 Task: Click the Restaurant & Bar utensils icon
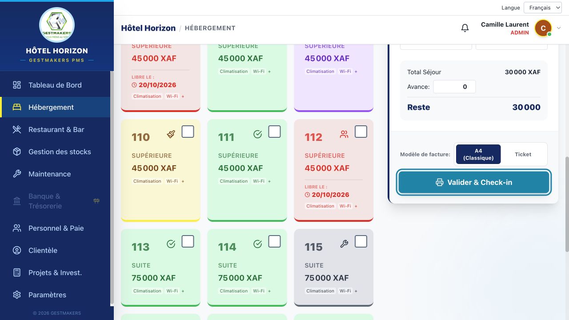pyautogui.click(x=17, y=129)
